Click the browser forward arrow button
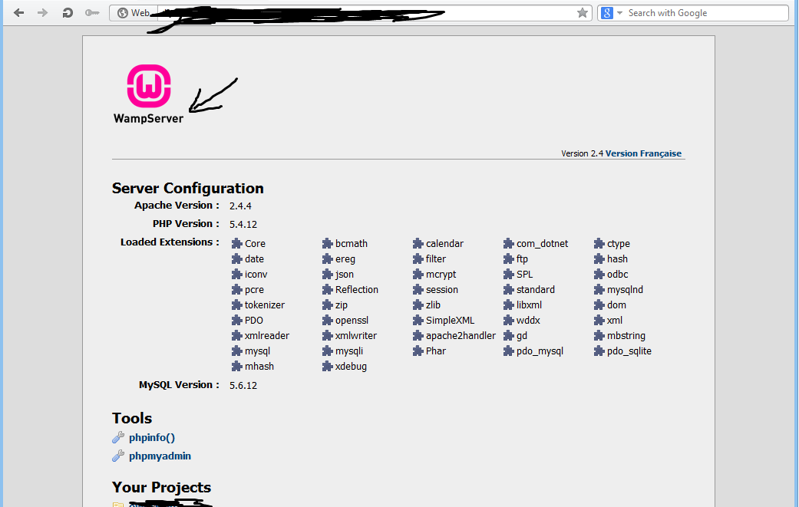Viewport: 799px width, 507px height. 43,13
